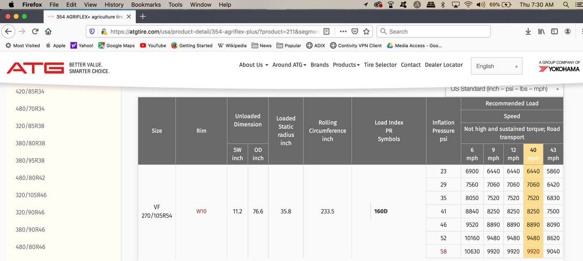583x261 pixels.
Task: Click the lambda icon in the menu bar
Action: 416,5
